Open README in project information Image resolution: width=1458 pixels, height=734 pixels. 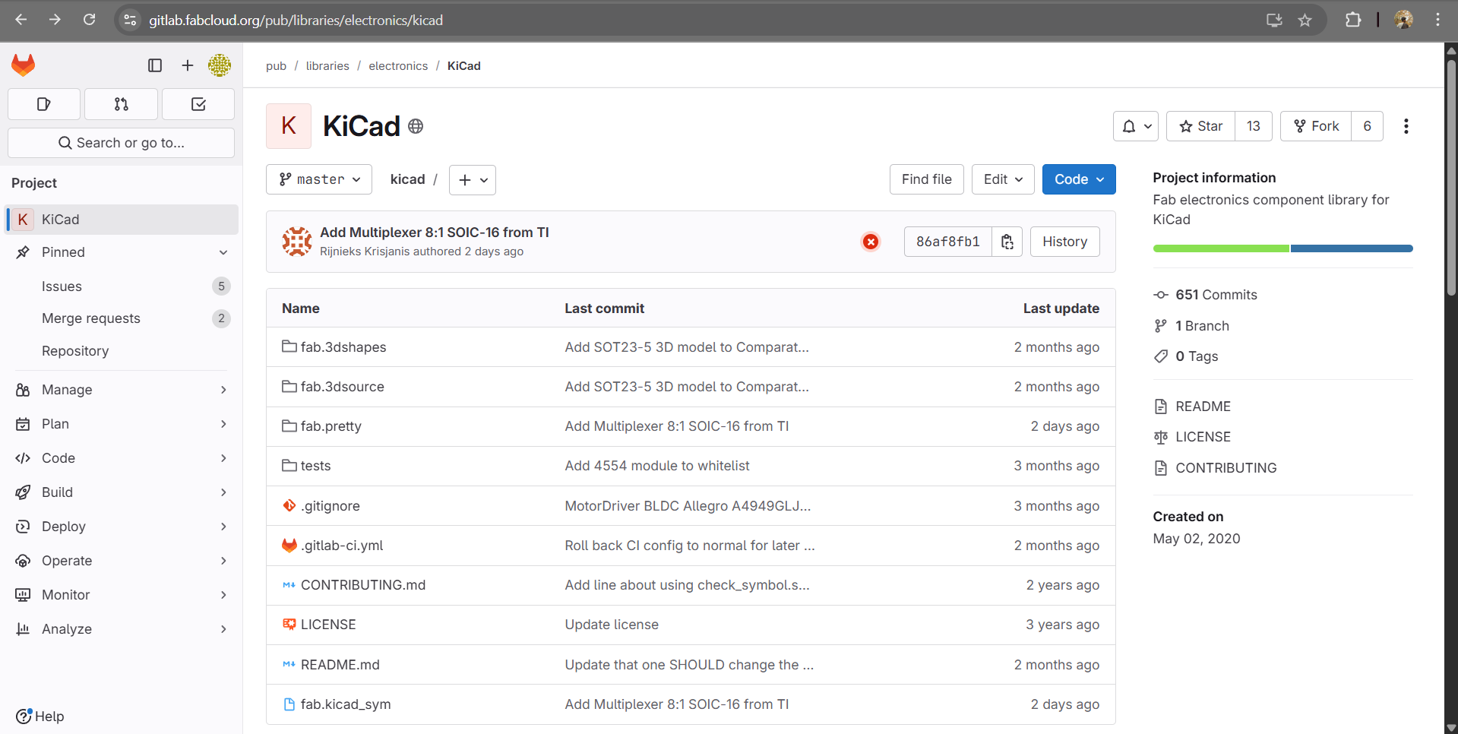pos(1193,407)
